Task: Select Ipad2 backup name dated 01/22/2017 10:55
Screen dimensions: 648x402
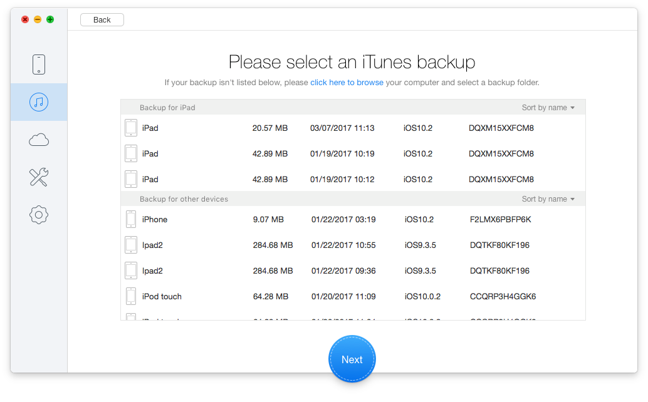Action: 152,245
